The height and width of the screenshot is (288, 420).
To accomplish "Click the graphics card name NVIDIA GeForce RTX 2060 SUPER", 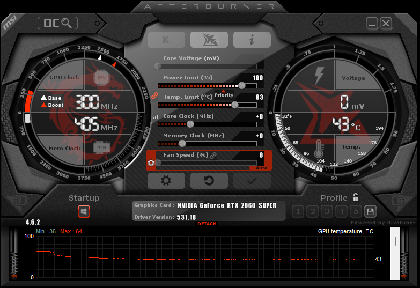I will (227, 205).
